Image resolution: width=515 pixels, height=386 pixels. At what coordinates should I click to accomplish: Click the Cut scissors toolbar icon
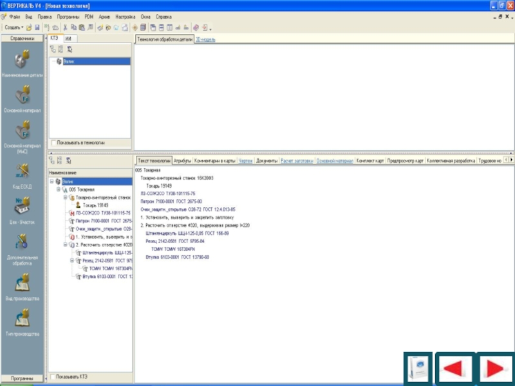point(65,28)
